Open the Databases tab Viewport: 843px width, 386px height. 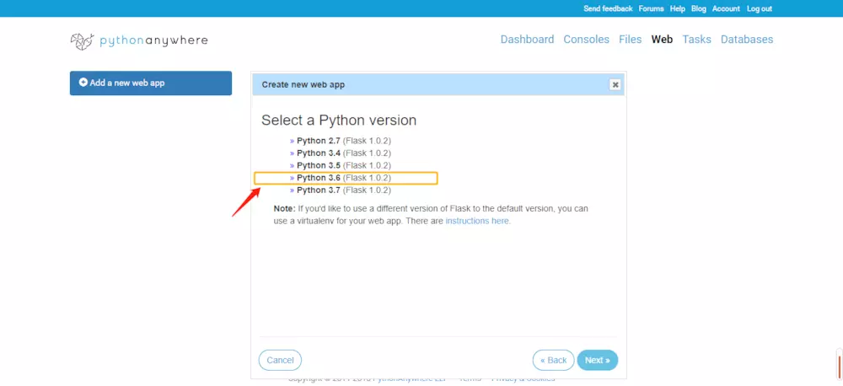pos(747,40)
